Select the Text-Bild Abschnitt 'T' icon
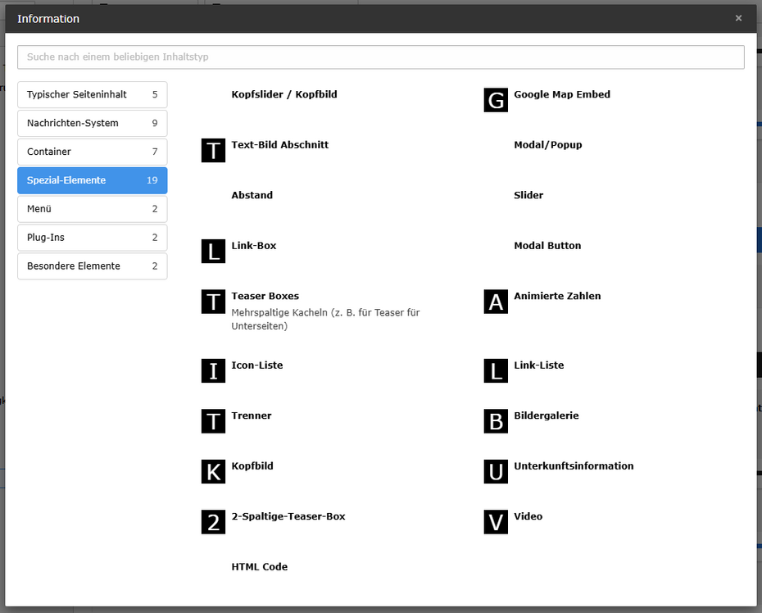The width and height of the screenshot is (762, 613). (213, 150)
